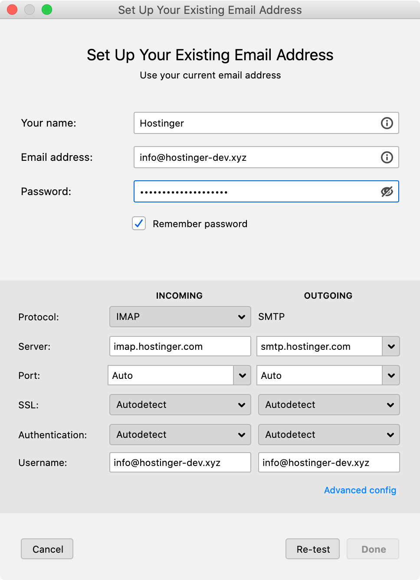Click the outgoing Username field

coord(329,463)
